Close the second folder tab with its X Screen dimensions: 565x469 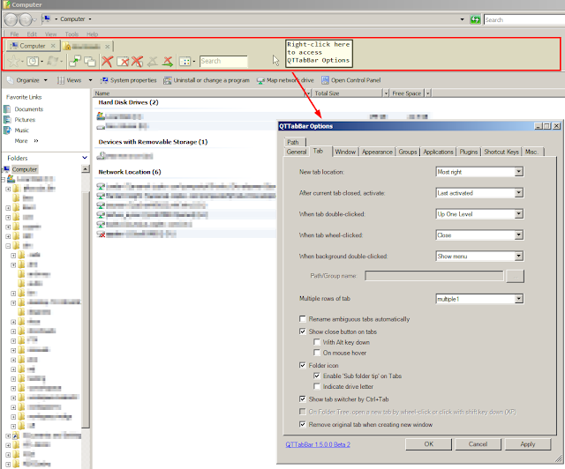coord(107,47)
